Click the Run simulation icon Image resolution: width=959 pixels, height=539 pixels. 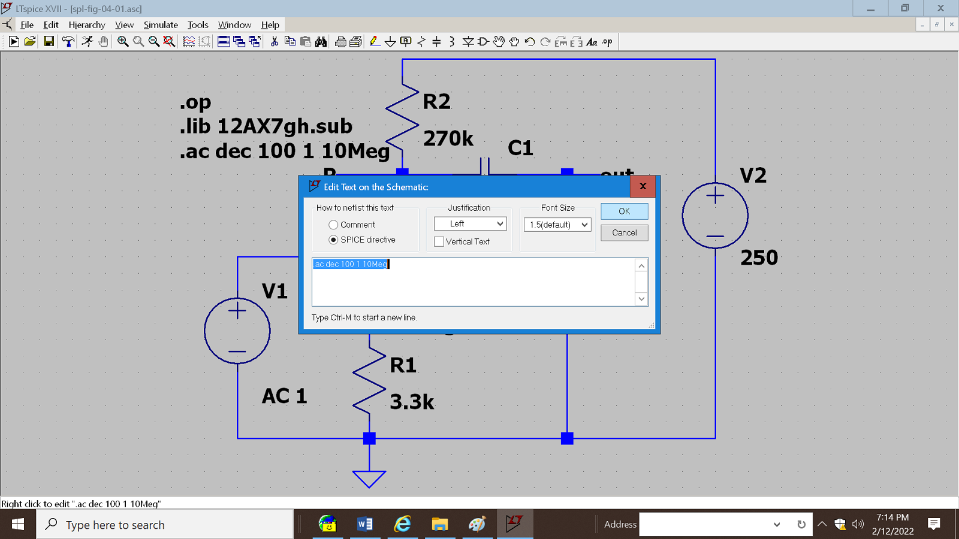click(x=14, y=41)
